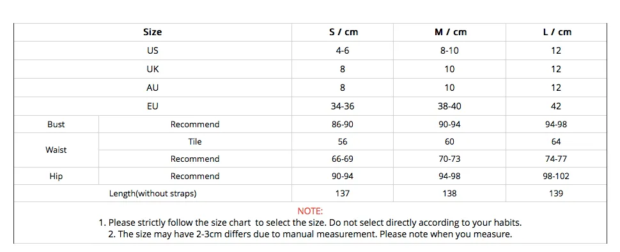Select the S / cm column header
620x252 pixels.
343,32
